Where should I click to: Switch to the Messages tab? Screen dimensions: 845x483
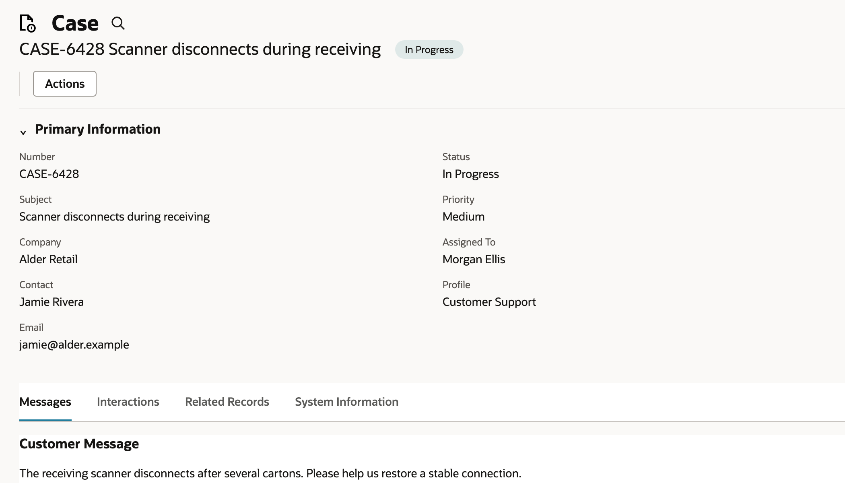pos(45,402)
